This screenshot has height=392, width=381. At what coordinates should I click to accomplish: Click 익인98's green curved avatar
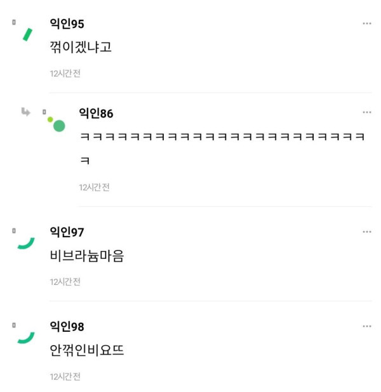click(x=26, y=337)
